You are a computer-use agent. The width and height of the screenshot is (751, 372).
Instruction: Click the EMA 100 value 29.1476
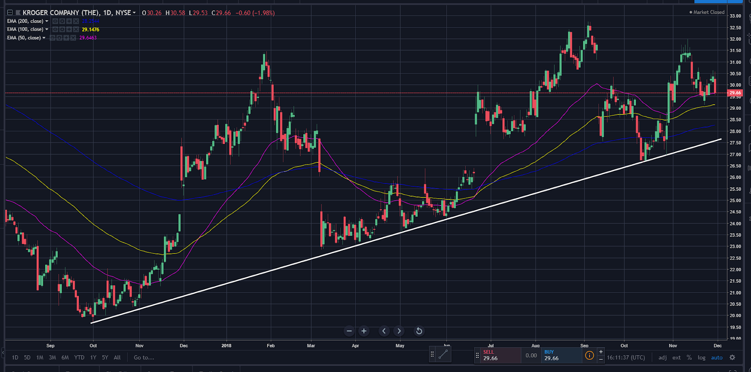91,30
